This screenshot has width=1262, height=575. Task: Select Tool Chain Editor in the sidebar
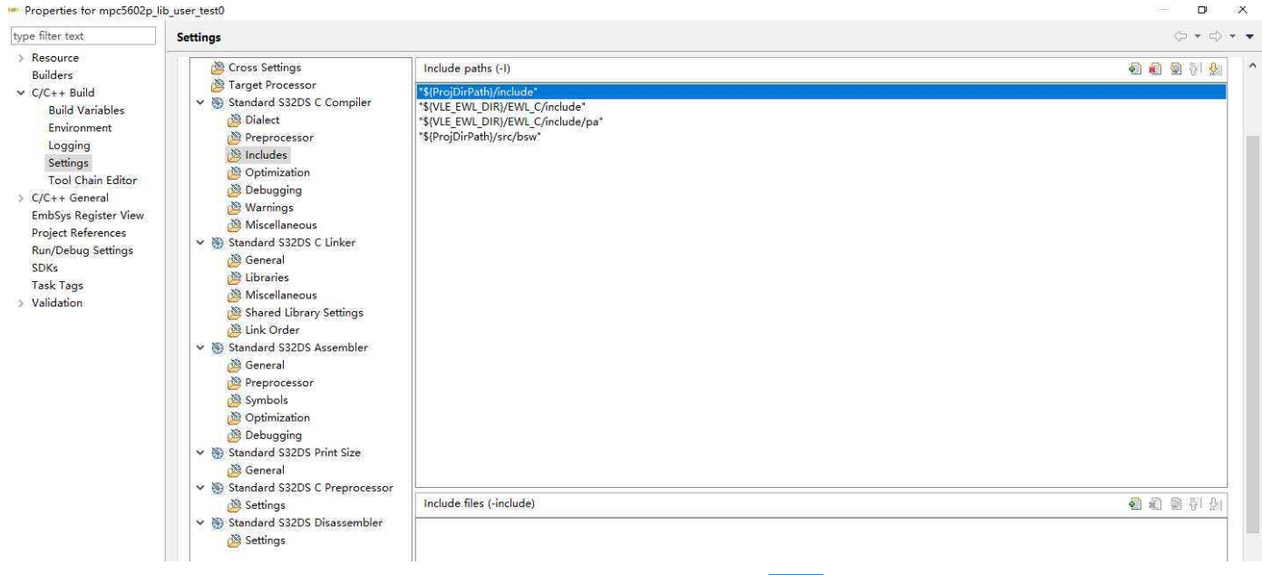click(92, 180)
